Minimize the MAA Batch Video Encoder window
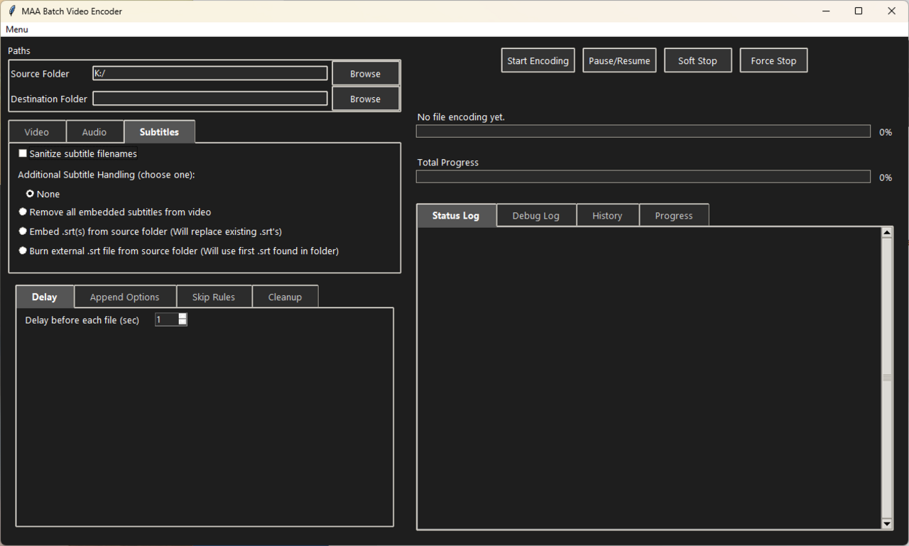Screen dimensions: 909x546 [826, 11]
